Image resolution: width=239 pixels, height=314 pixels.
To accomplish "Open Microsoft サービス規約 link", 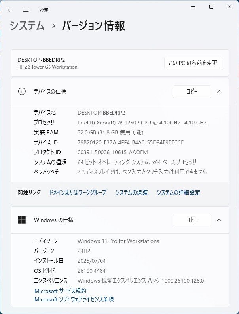I will pyautogui.click(x=61, y=291).
